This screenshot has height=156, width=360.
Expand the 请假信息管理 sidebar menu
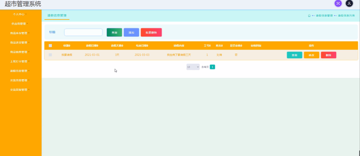click(20, 71)
